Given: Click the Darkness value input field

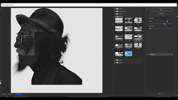Looking at the screenshot, I should click(169, 26).
